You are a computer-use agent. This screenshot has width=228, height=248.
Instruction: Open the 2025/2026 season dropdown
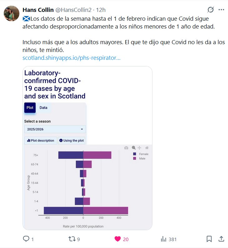(x=55, y=129)
